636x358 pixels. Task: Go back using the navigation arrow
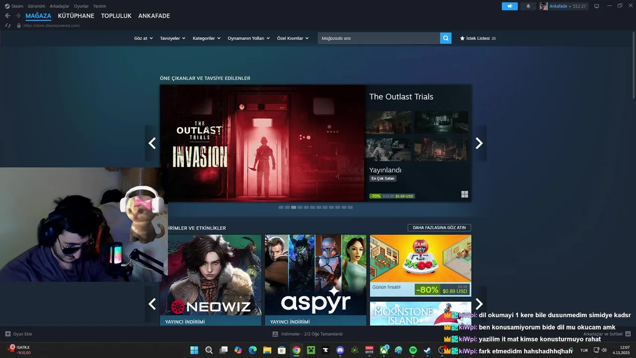pos(7,16)
